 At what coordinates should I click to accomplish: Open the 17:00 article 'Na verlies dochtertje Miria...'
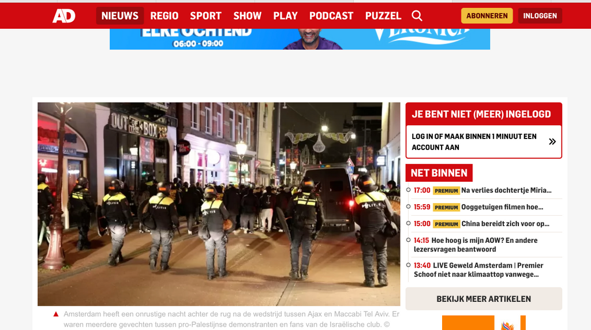(484, 190)
